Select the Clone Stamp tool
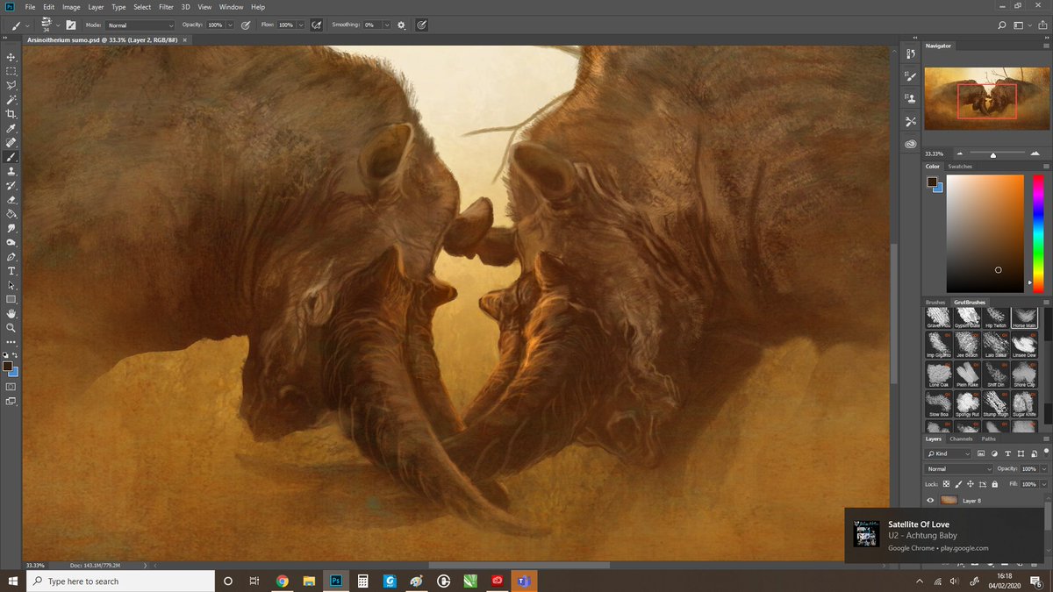Image resolution: width=1053 pixels, height=592 pixels. coord(11,171)
